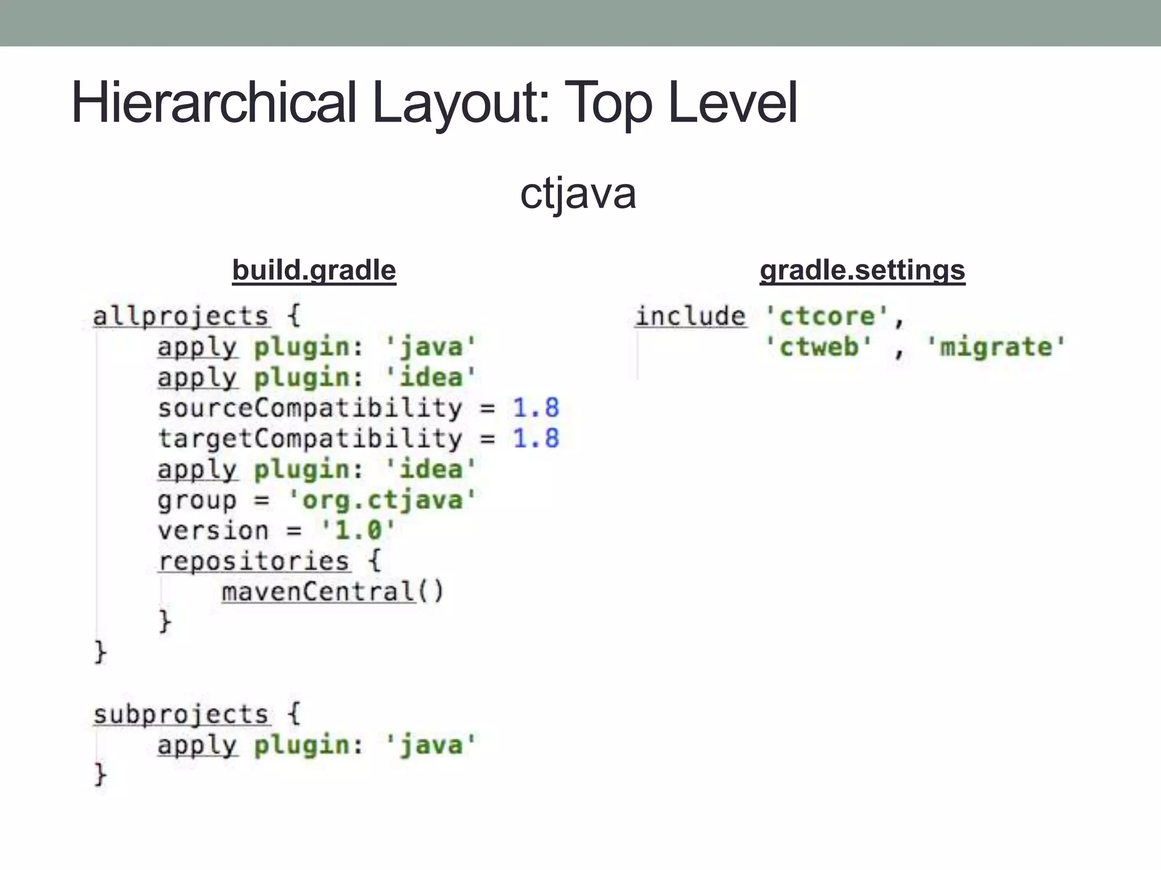Click the 'ctcore' string literal
This screenshot has width=1161, height=870.
coord(827,316)
